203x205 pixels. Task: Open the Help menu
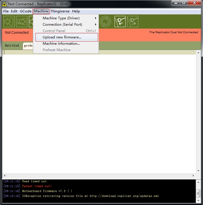coord(76,11)
